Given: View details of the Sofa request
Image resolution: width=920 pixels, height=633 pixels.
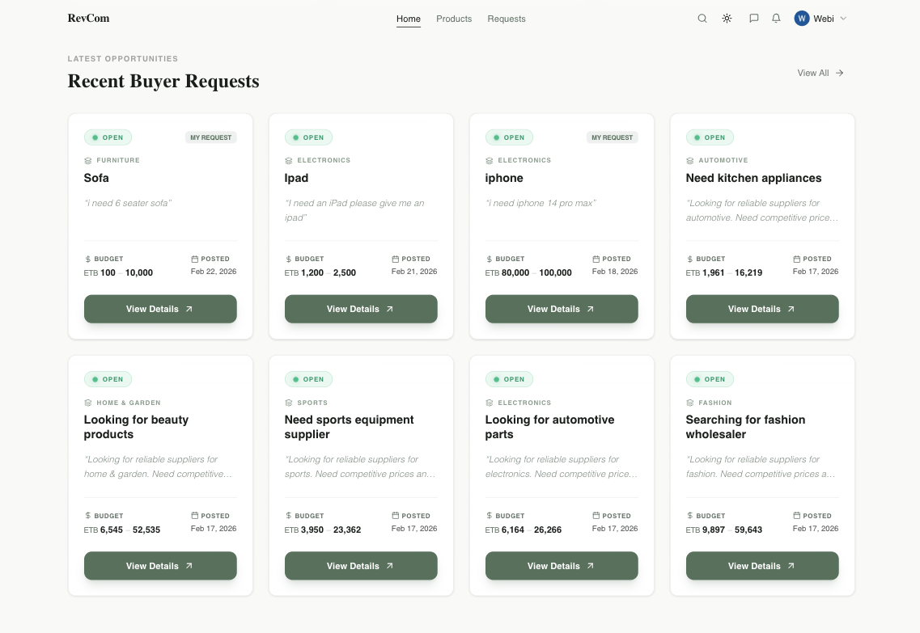Looking at the screenshot, I should point(160,309).
